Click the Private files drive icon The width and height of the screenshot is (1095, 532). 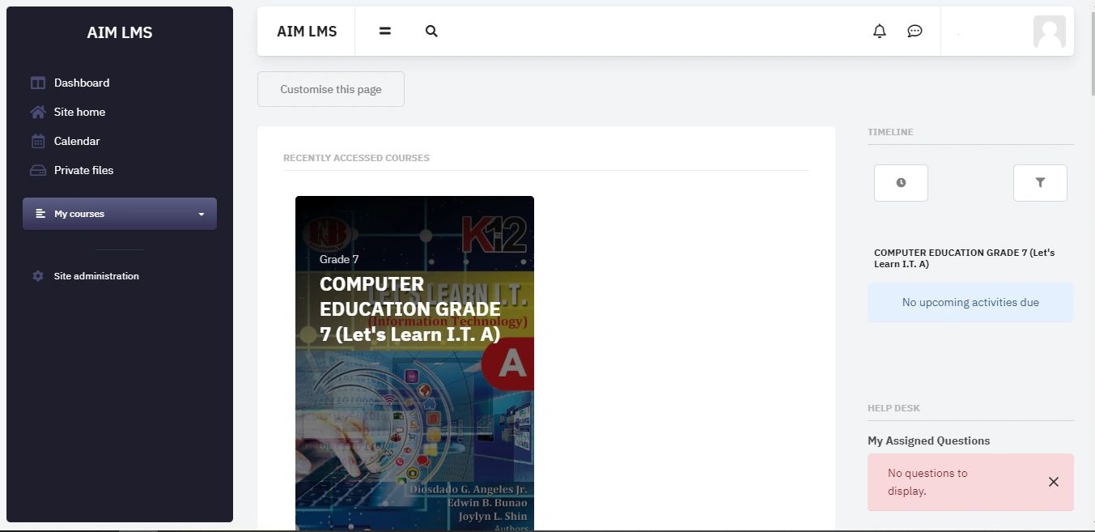(37, 170)
